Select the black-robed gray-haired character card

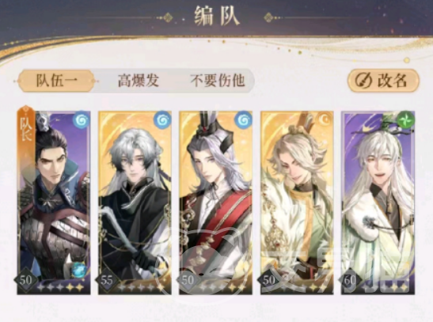pos(135,203)
